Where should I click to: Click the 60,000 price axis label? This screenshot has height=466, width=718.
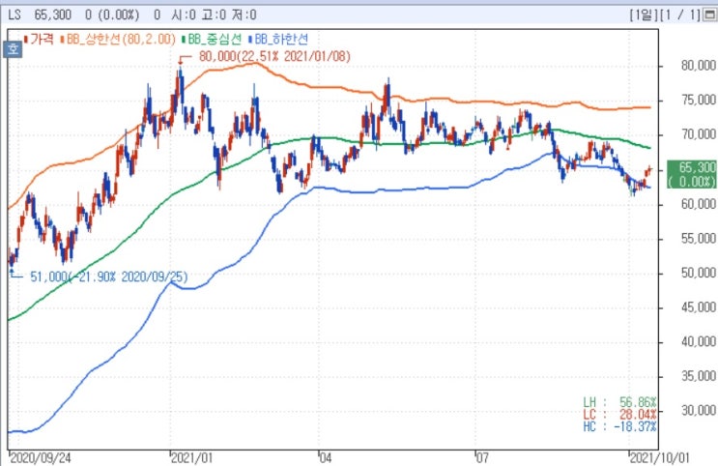[x=699, y=203]
